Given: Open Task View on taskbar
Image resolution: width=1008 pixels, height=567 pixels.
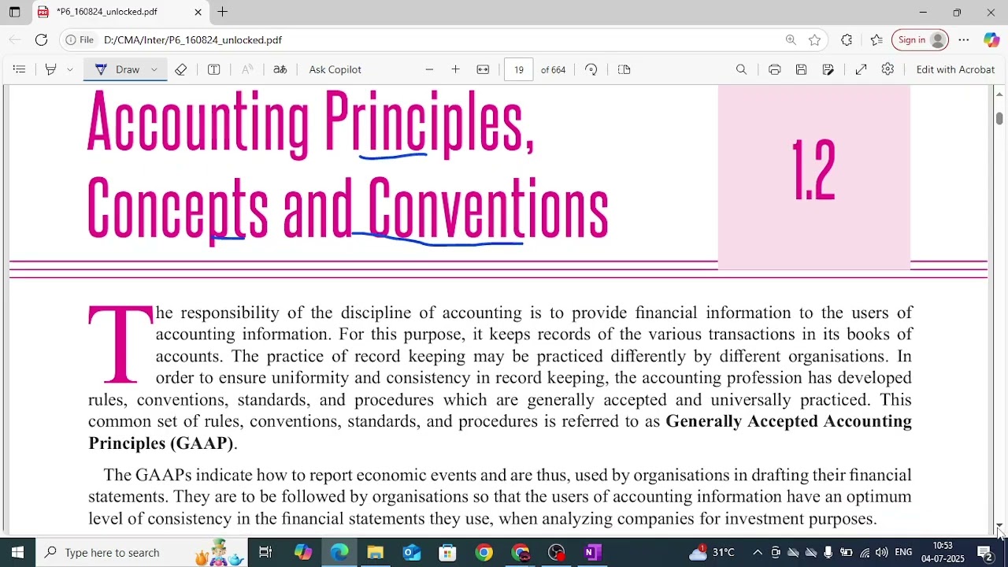Looking at the screenshot, I should click(265, 553).
